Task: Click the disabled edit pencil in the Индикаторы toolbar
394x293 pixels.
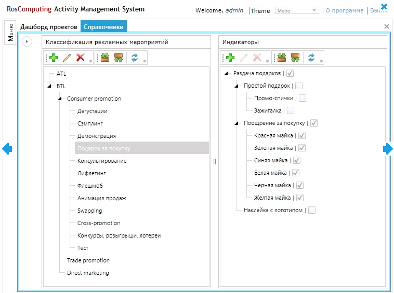Action: click(x=243, y=58)
